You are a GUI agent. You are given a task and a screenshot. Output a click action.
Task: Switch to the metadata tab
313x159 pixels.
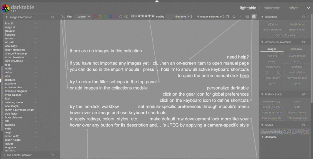tap(296, 49)
